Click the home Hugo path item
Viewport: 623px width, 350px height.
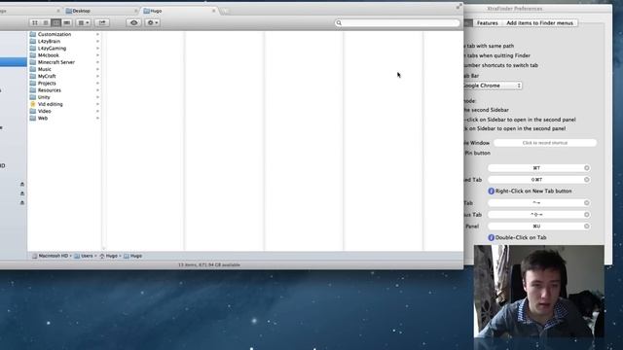(x=108, y=256)
